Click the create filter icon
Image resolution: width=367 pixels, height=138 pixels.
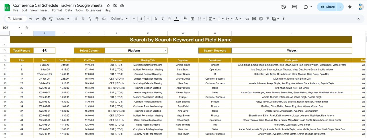tap(268, 19)
